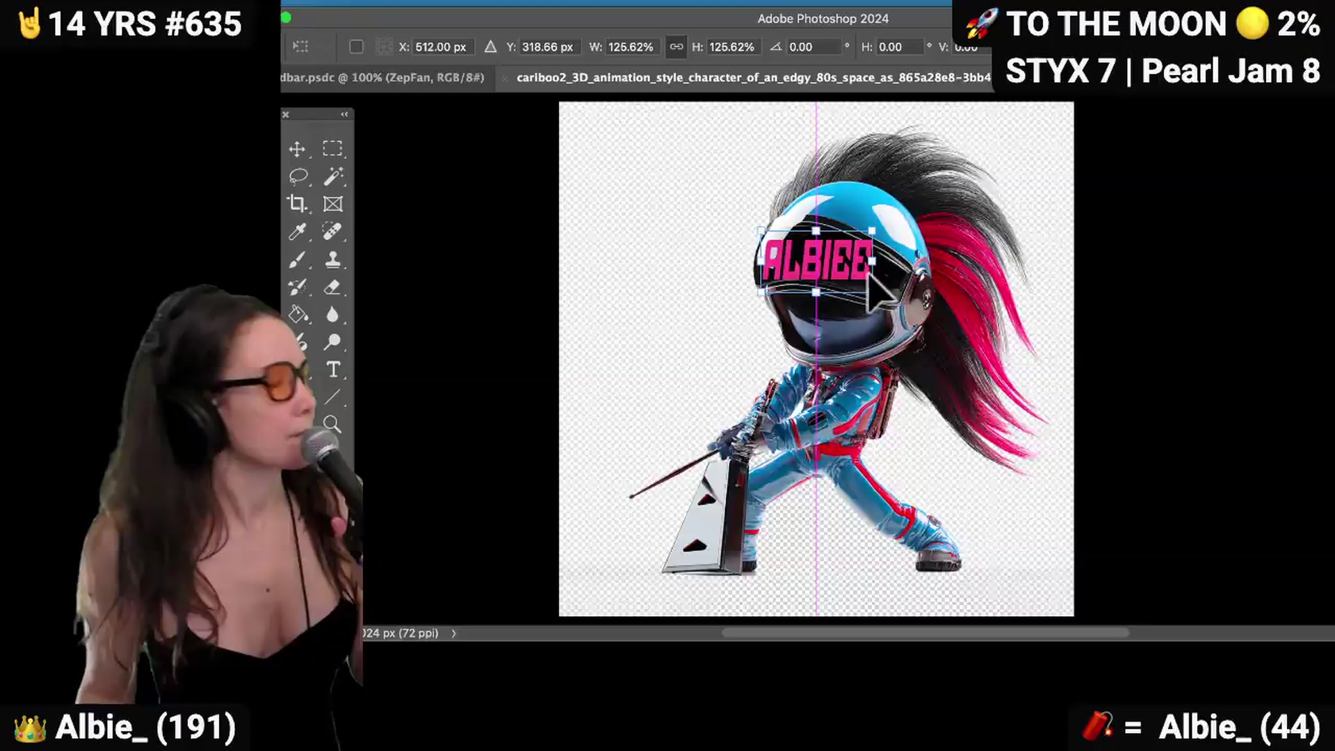Screen dimensions: 1335x751
Task: Select the History Brush tool
Action: 297,286
